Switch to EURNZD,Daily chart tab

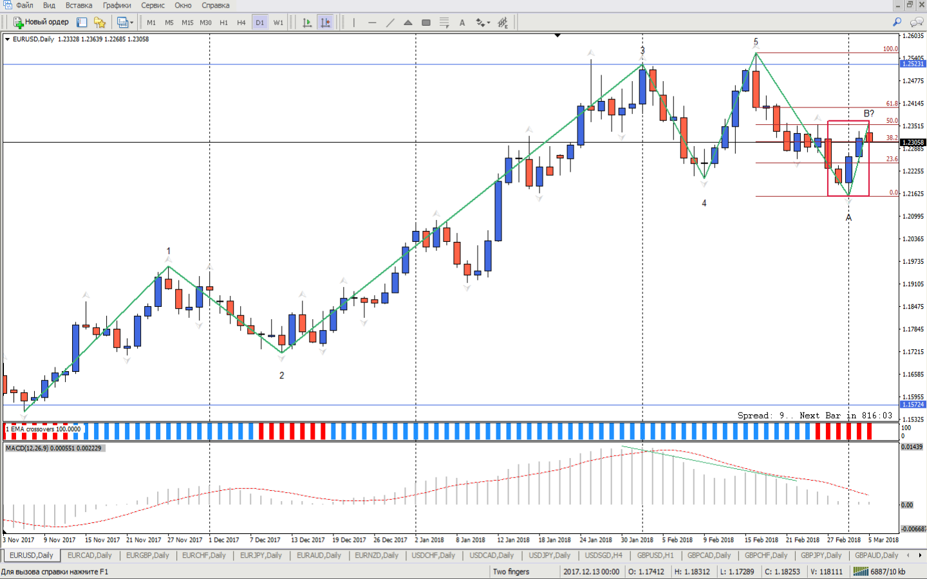[377, 555]
